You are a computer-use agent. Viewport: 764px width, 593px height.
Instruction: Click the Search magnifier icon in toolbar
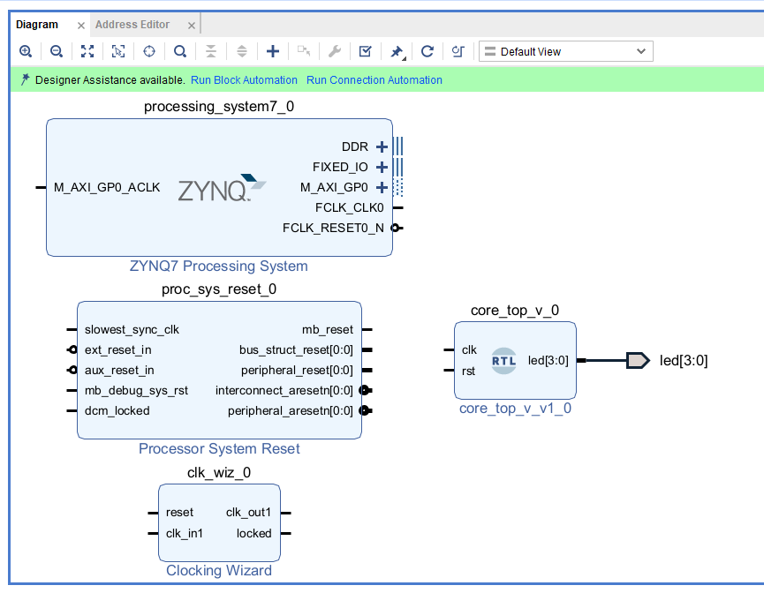[x=179, y=51]
